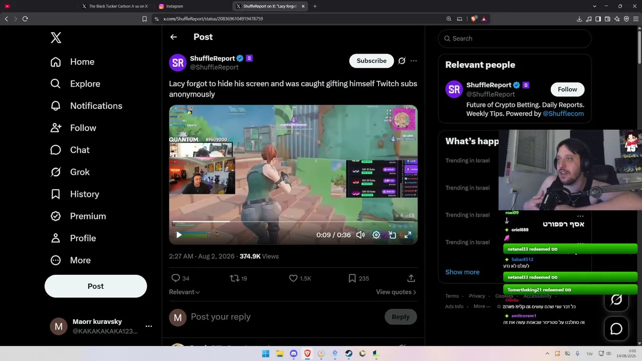Open the Ads Info footer link

coord(454,306)
